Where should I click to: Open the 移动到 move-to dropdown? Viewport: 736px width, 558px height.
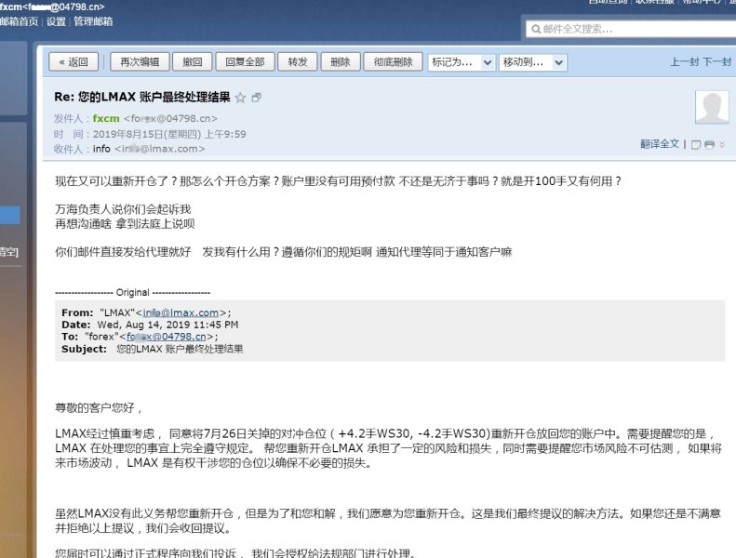coord(533,62)
